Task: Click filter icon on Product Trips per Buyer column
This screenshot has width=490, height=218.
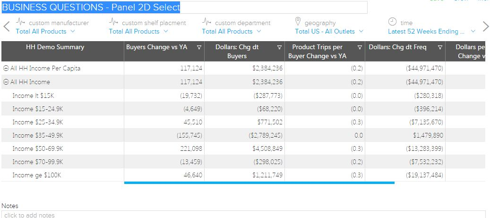Action: [x=360, y=47]
